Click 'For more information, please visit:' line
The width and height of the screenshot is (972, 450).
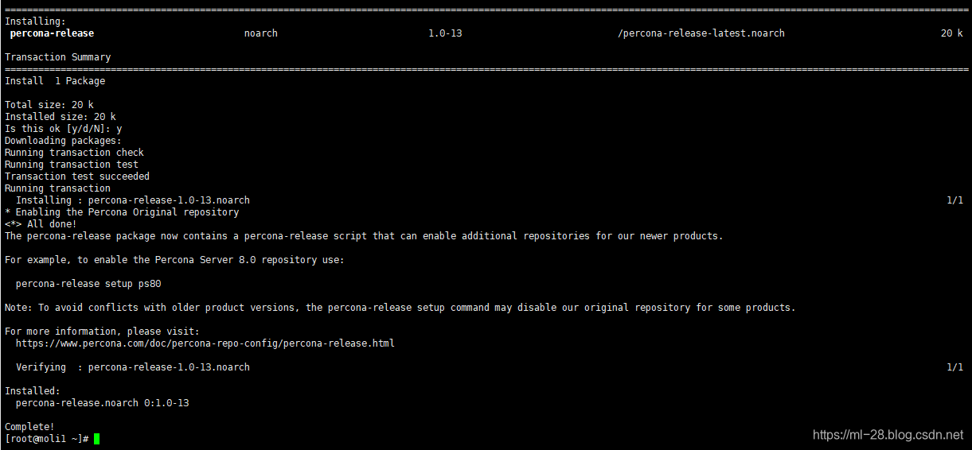tap(103, 332)
